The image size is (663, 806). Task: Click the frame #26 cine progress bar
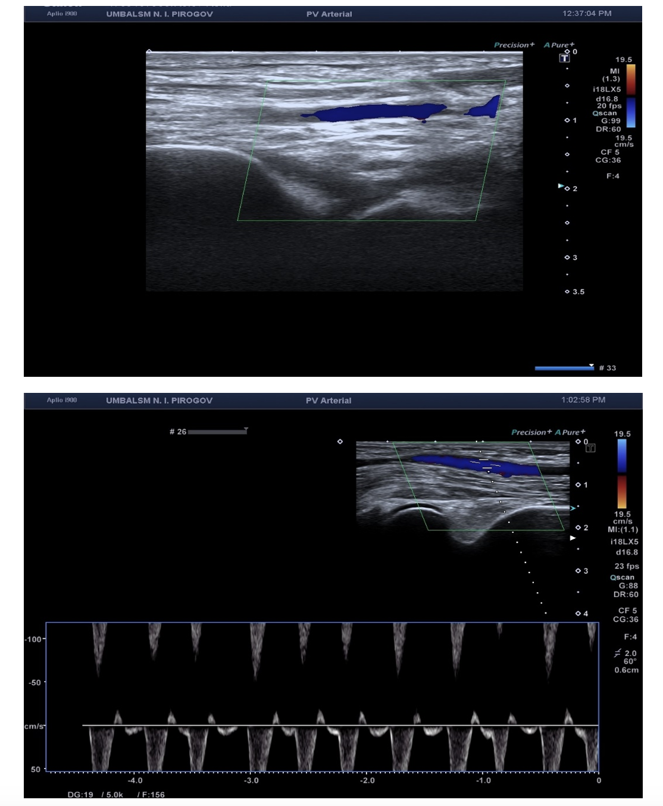click(217, 432)
